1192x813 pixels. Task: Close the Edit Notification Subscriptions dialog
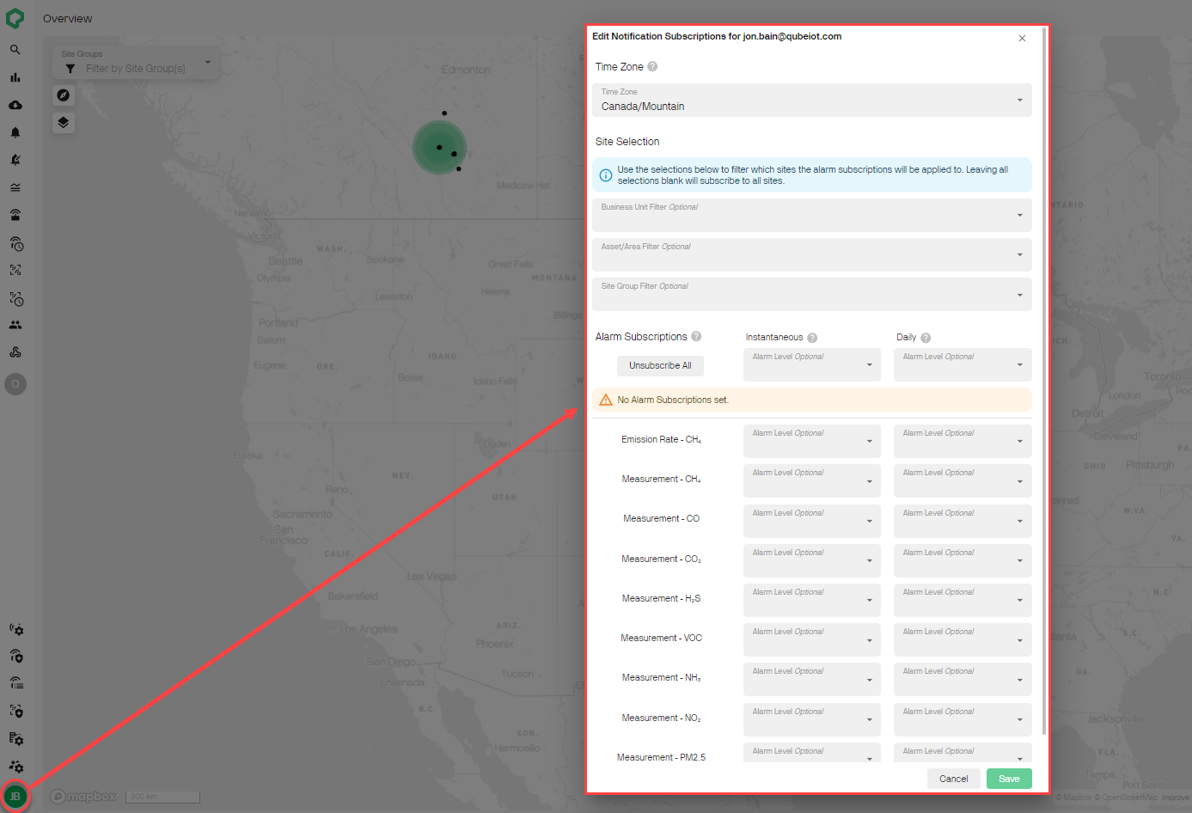pos(1022,39)
